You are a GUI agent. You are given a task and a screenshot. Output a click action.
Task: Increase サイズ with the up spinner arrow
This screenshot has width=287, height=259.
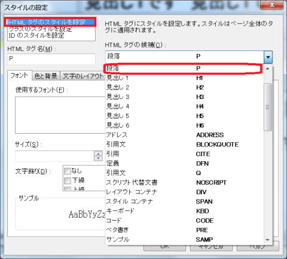click(x=98, y=154)
